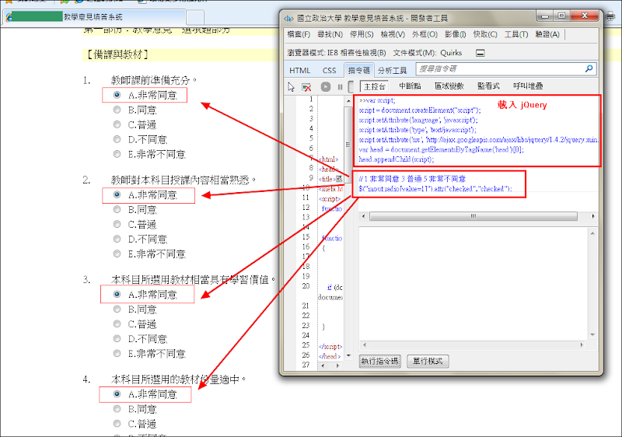Open the 中斷點 breakpoints tab

(x=410, y=86)
